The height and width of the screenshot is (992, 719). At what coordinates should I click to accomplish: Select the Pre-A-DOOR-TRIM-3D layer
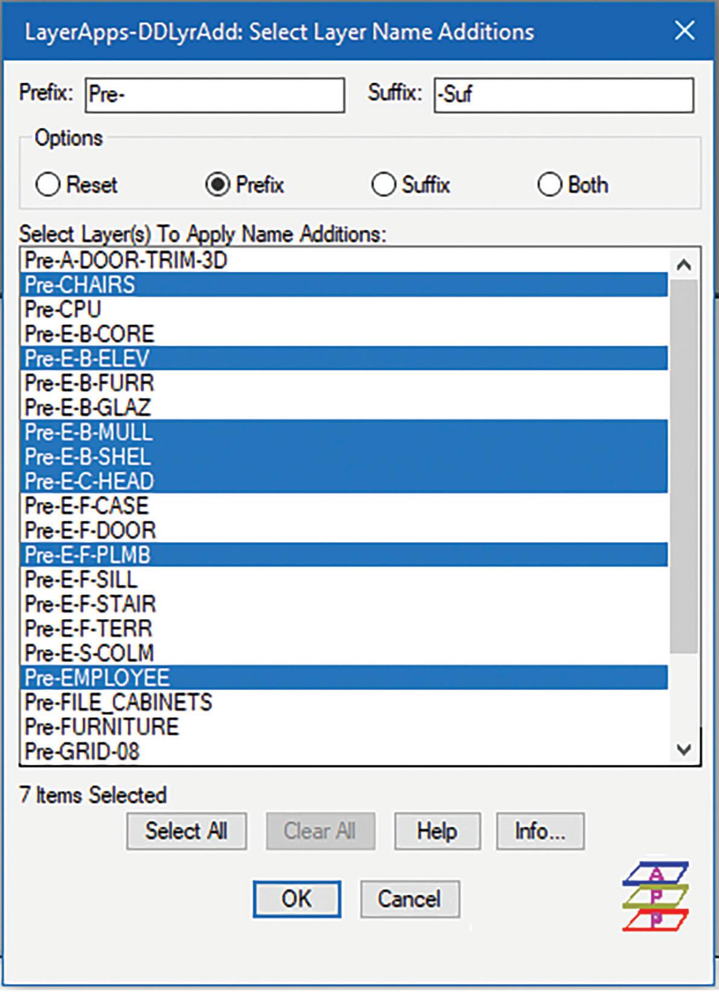344,260
